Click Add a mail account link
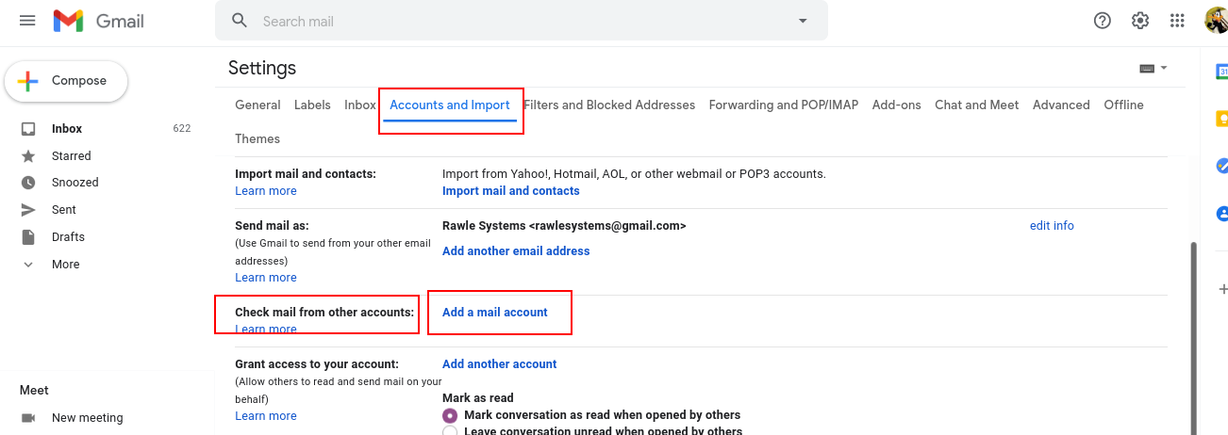The image size is (1228, 435). (x=495, y=312)
